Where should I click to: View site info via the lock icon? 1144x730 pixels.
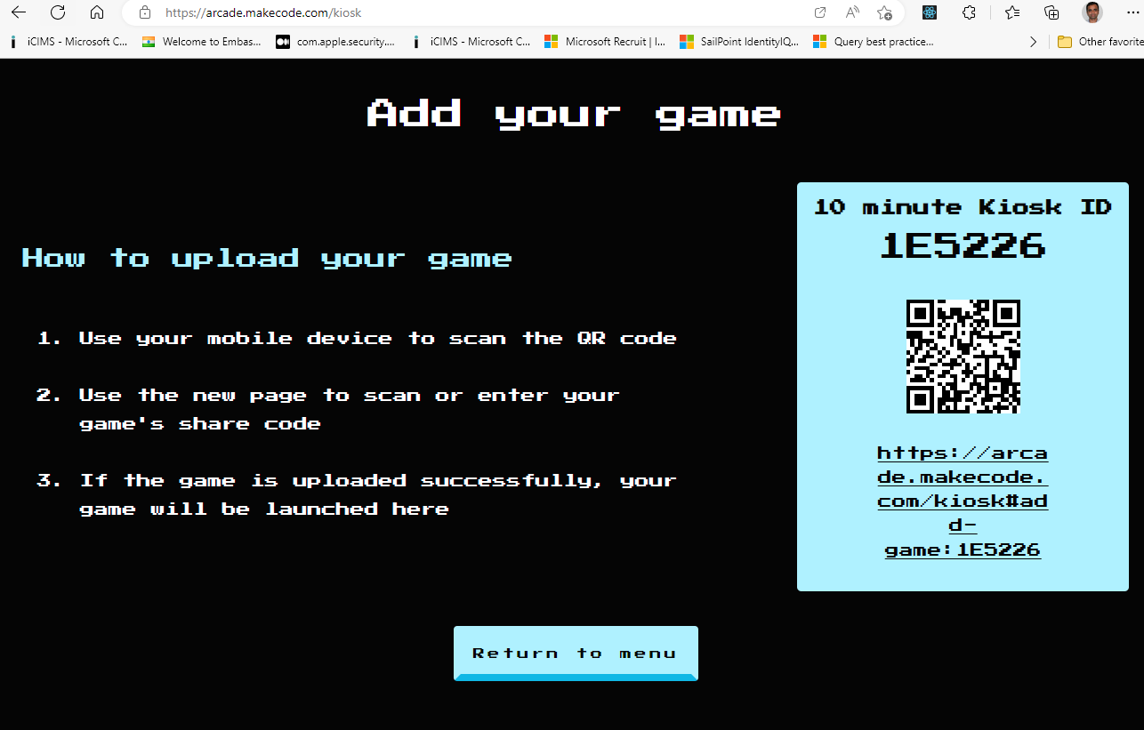pos(145,12)
